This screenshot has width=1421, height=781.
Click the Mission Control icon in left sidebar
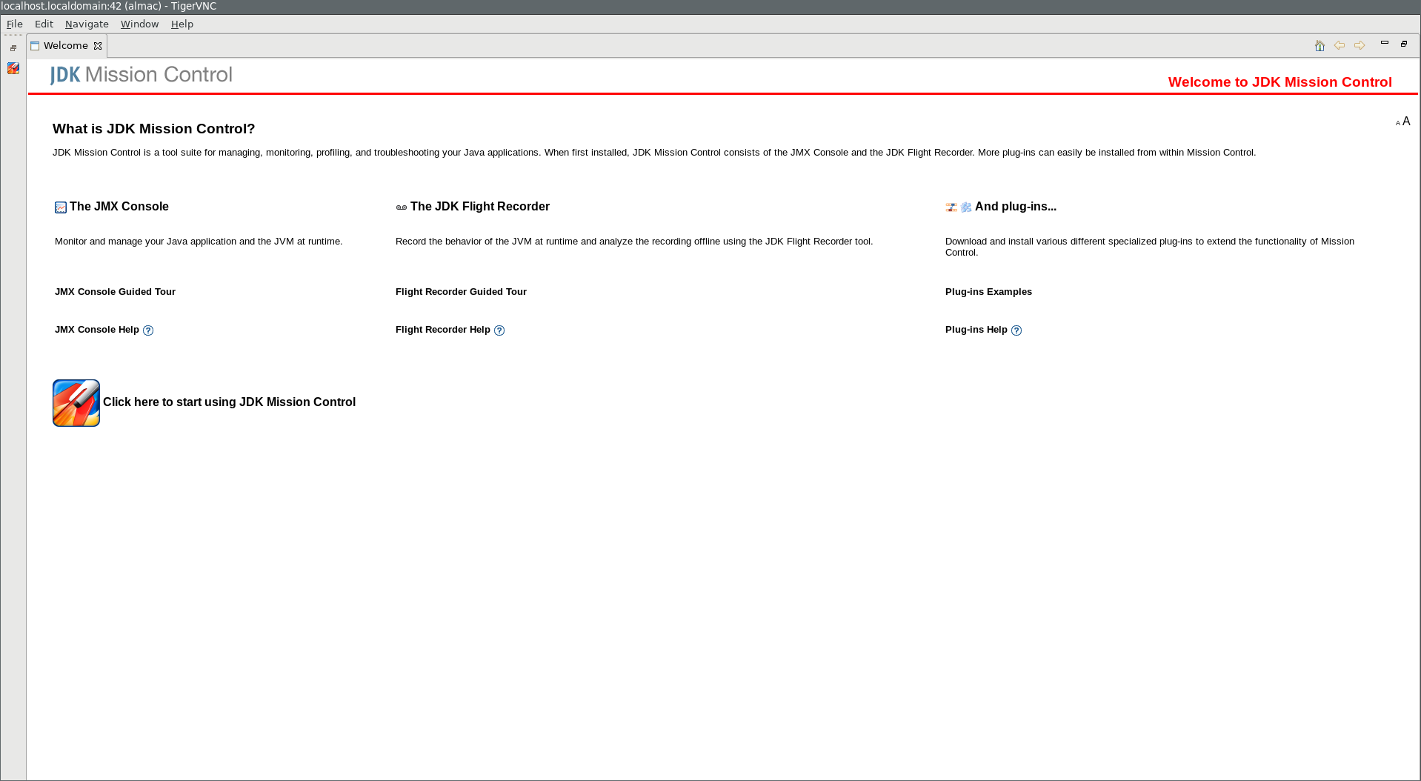13,68
